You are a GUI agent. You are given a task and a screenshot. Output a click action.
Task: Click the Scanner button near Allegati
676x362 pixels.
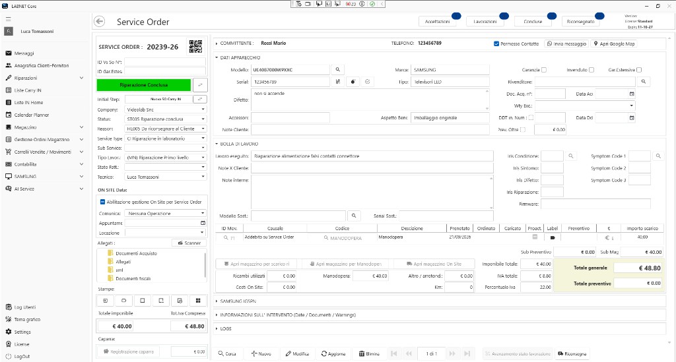click(x=189, y=243)
